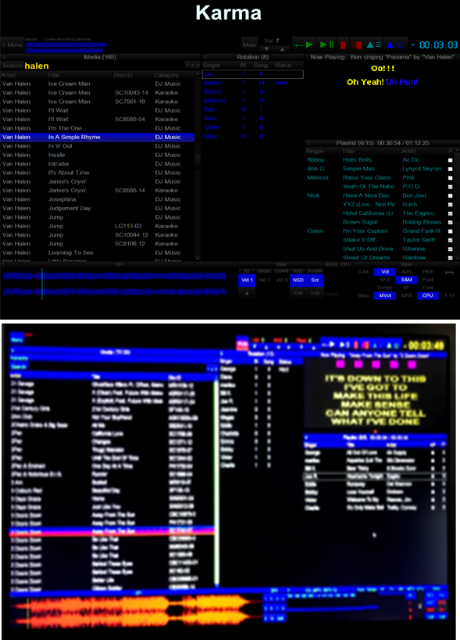
Task: Select Jump LG113-03 karaoke row
Action: 98,226
